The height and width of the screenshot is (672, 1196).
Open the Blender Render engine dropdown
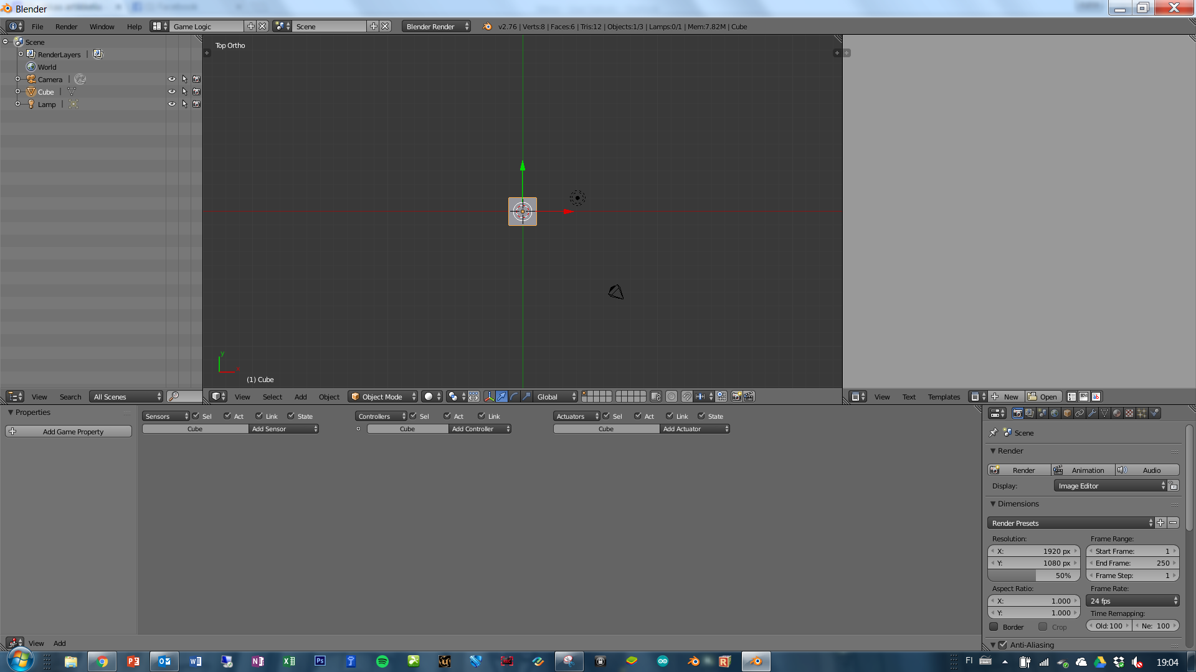coord(436,26)
